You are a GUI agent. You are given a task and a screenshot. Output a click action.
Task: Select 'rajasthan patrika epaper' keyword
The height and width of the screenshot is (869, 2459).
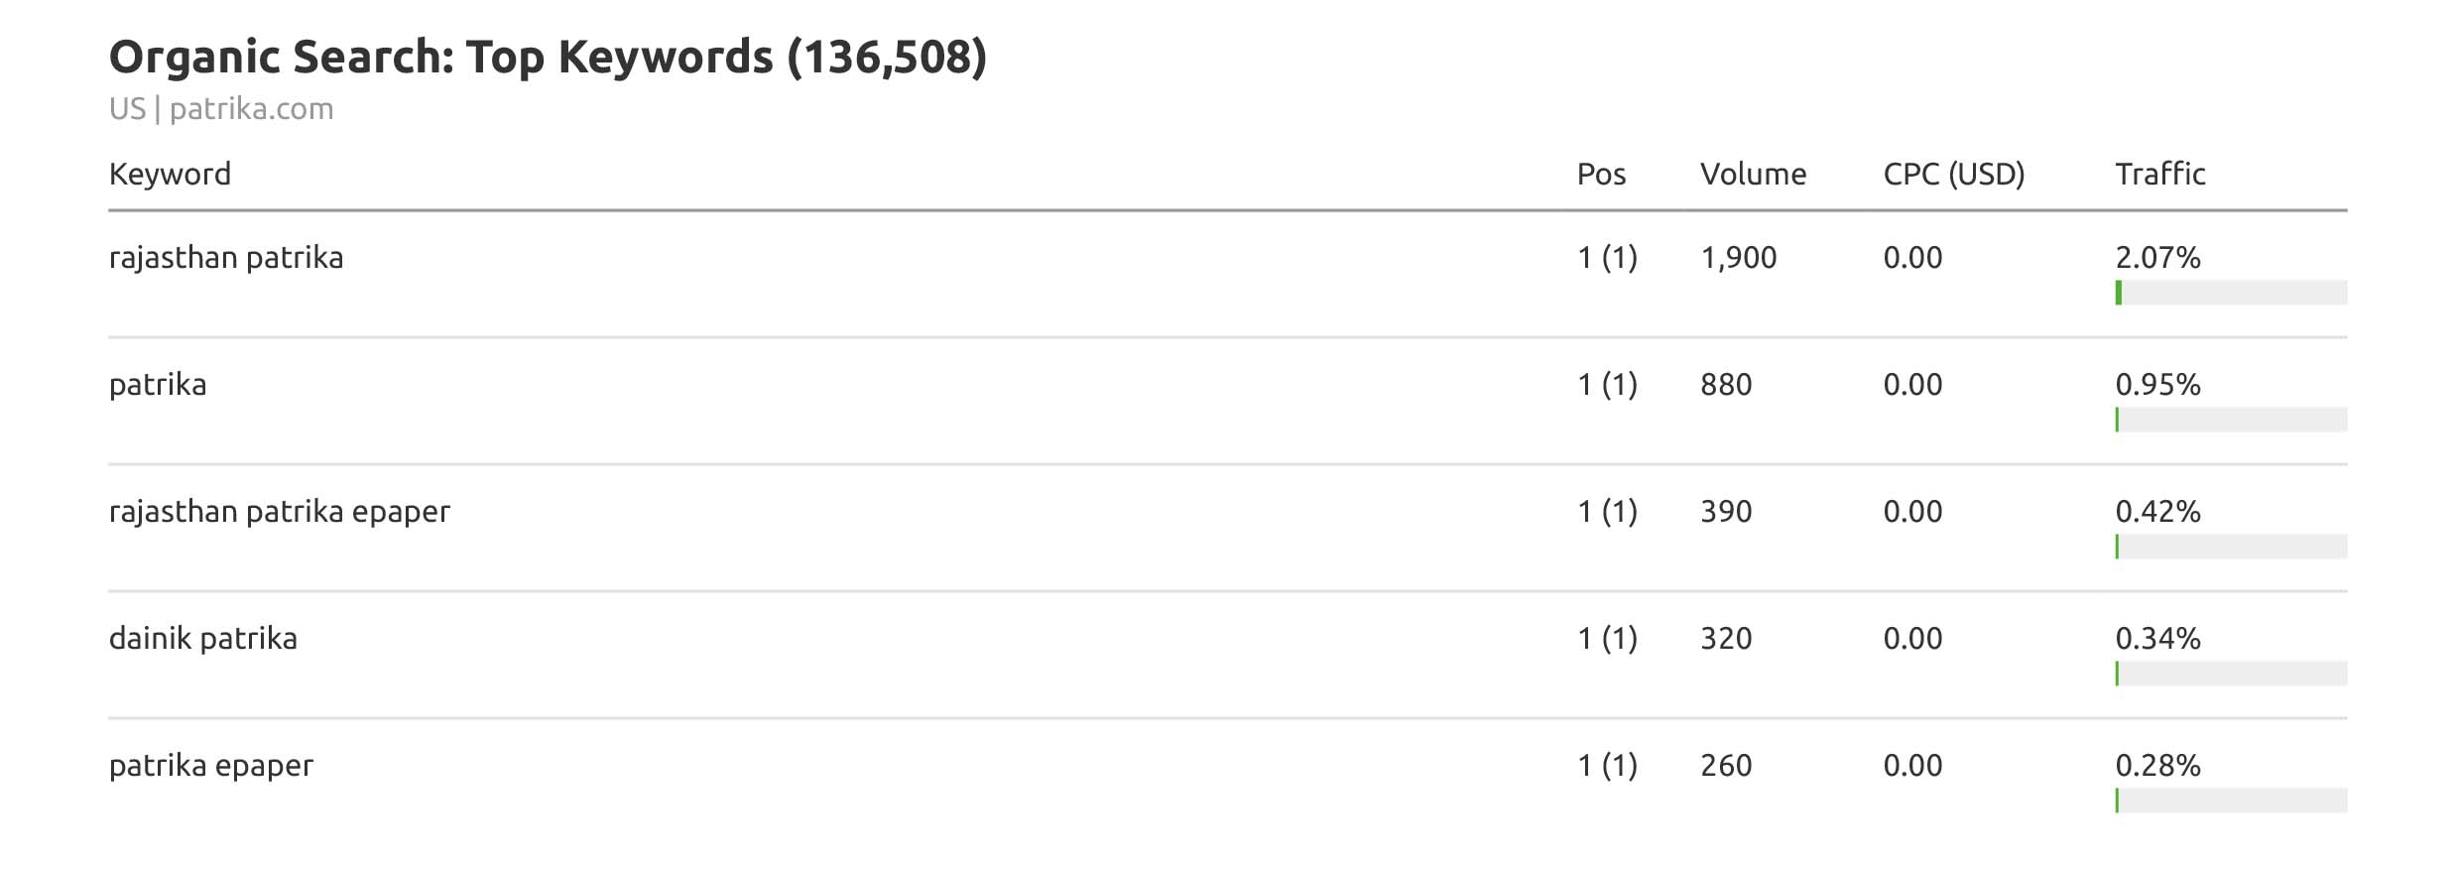coord(279,512)
